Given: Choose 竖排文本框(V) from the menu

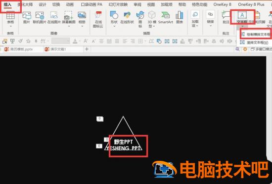Looking at the screenshot, I should pyautogui.click(x=255, y=42).
